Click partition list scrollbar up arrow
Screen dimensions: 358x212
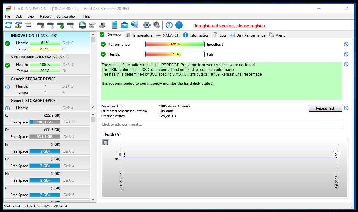point(93,115)
